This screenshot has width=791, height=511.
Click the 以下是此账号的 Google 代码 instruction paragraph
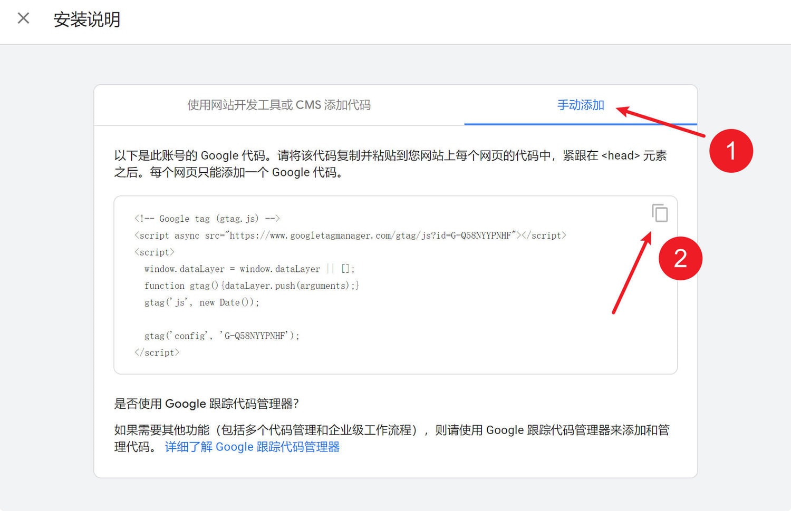pos(391,164)
